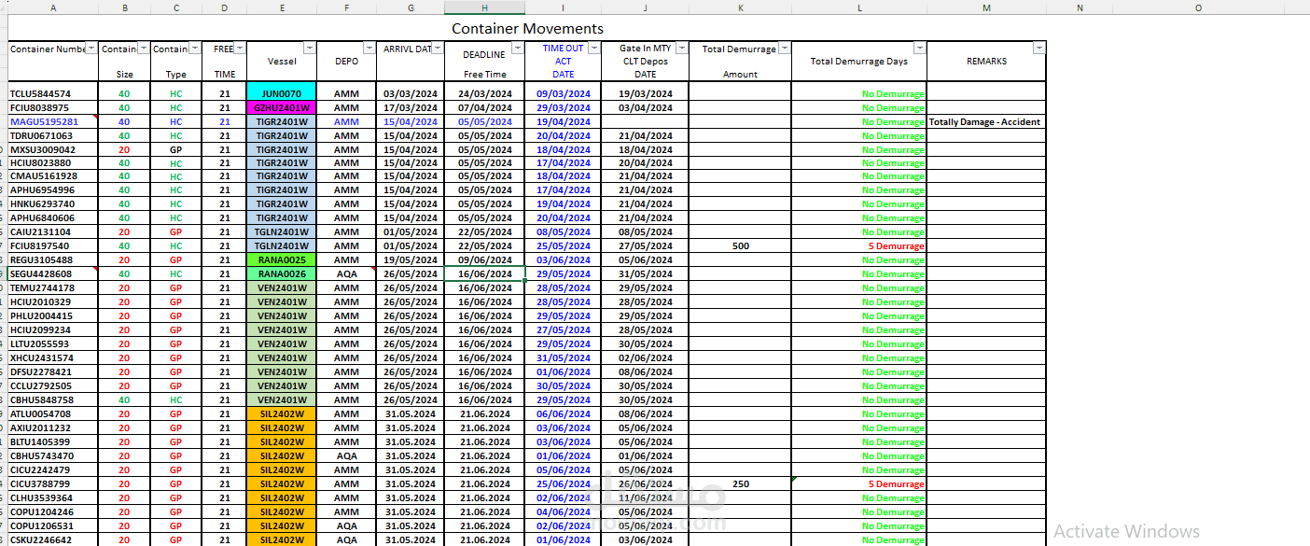
Task: Select column I header
Action: click(x=563, y=7)
